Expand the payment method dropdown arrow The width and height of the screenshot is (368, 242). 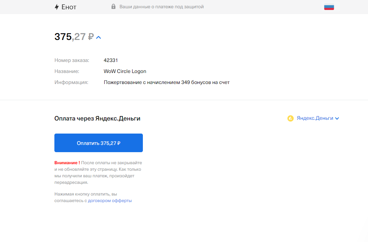coord(337,118)
